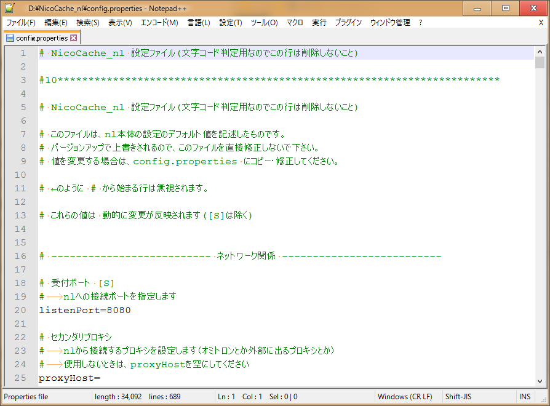
Task: Click the '#10****' asterisk divider line
Action: tap(269, 80)
